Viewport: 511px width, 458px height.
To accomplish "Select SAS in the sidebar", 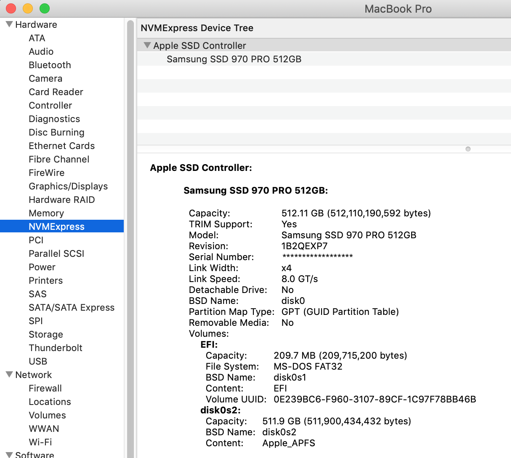I will (38, 294).
